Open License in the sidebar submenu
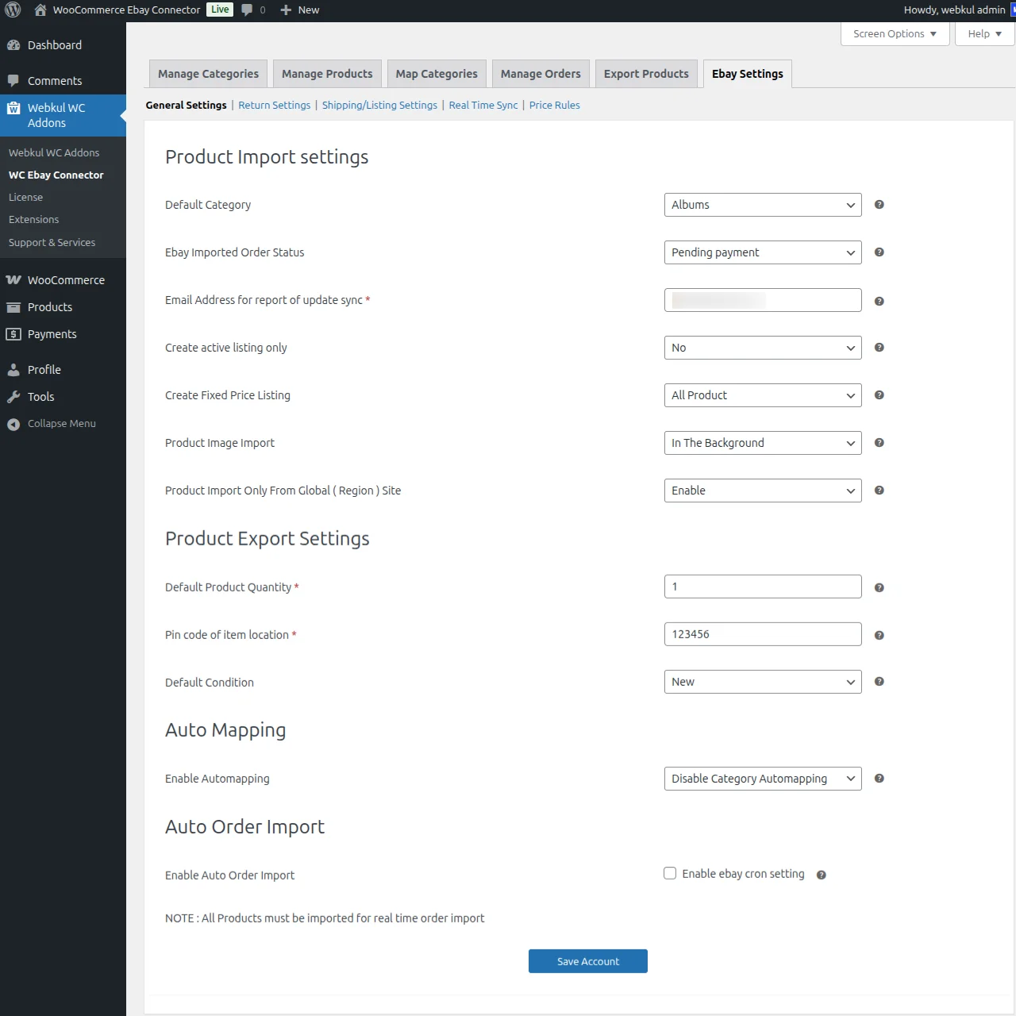Viewport: 1016px width, 1016px height. coord(26,198)
